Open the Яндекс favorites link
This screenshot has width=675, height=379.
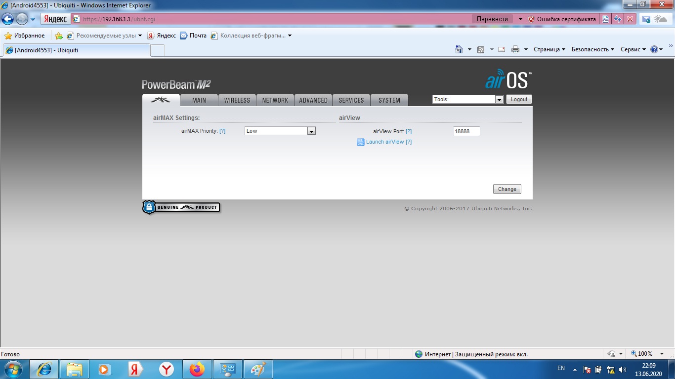click(x=162, y=36)
